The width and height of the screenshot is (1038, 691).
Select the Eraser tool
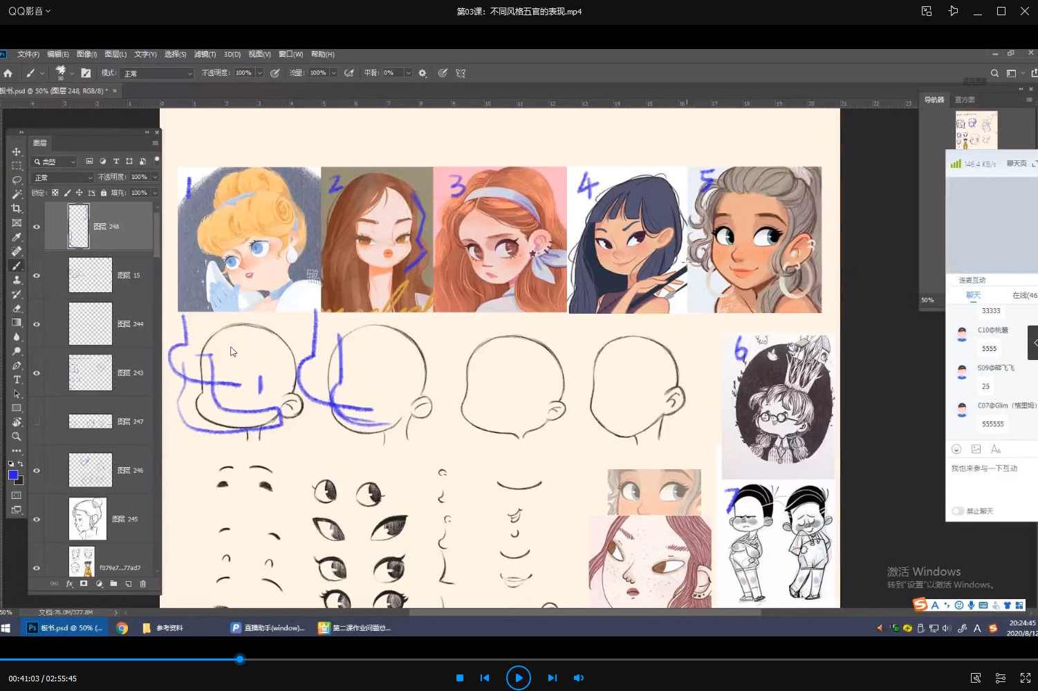click(x=17, y=308)
